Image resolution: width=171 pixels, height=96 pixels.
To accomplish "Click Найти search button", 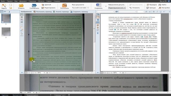I will 162,5.
